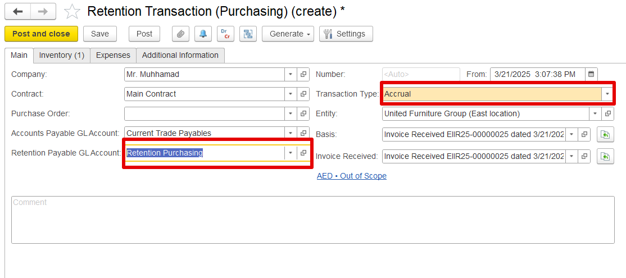Click the paperclip attachments icon

(x=180, y=34)
